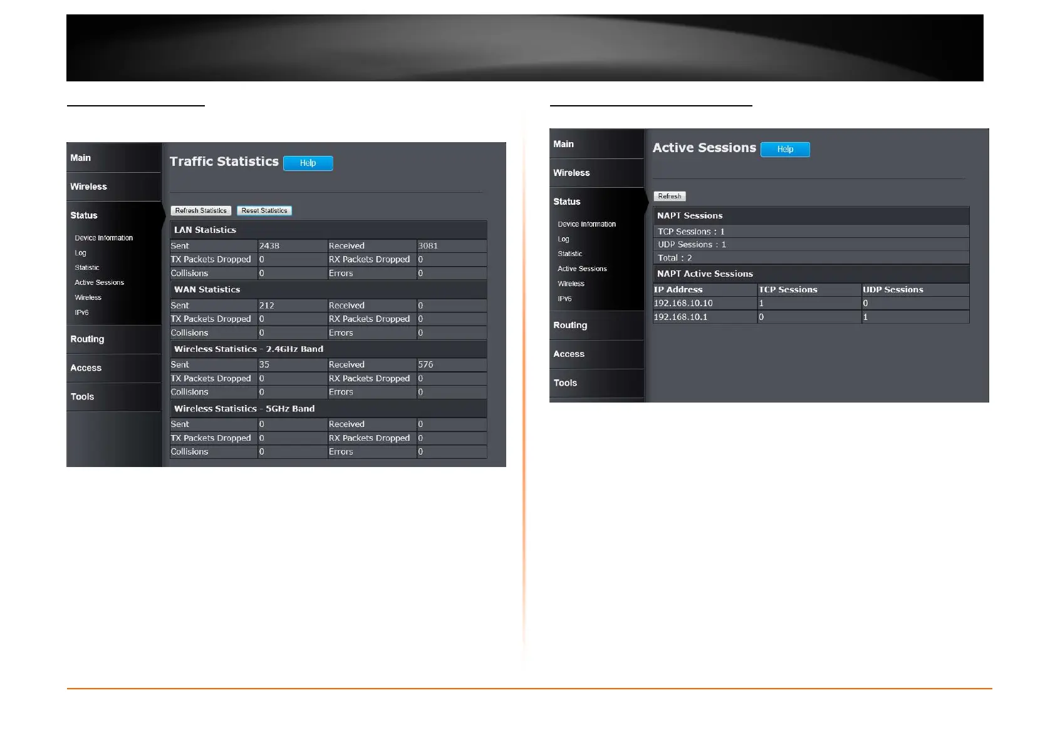Click the WAN Statistics section header
1055x745 pixels.
click(328, 289)
